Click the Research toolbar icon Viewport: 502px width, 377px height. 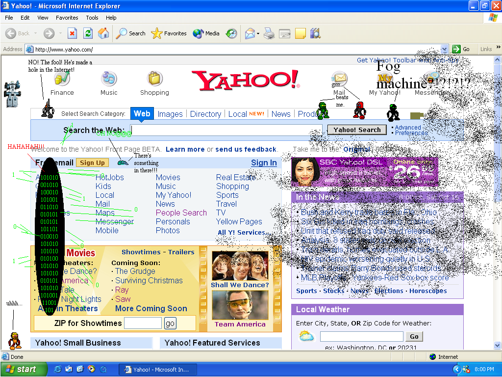[x=315, y=33]
